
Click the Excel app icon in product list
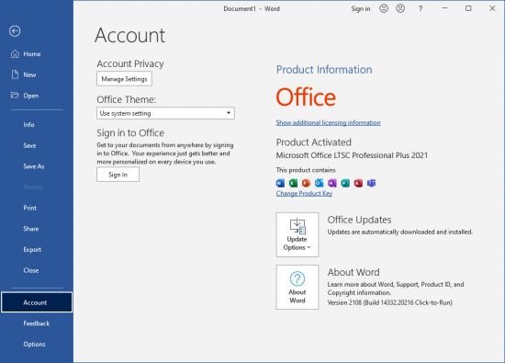tap(293, 183)
